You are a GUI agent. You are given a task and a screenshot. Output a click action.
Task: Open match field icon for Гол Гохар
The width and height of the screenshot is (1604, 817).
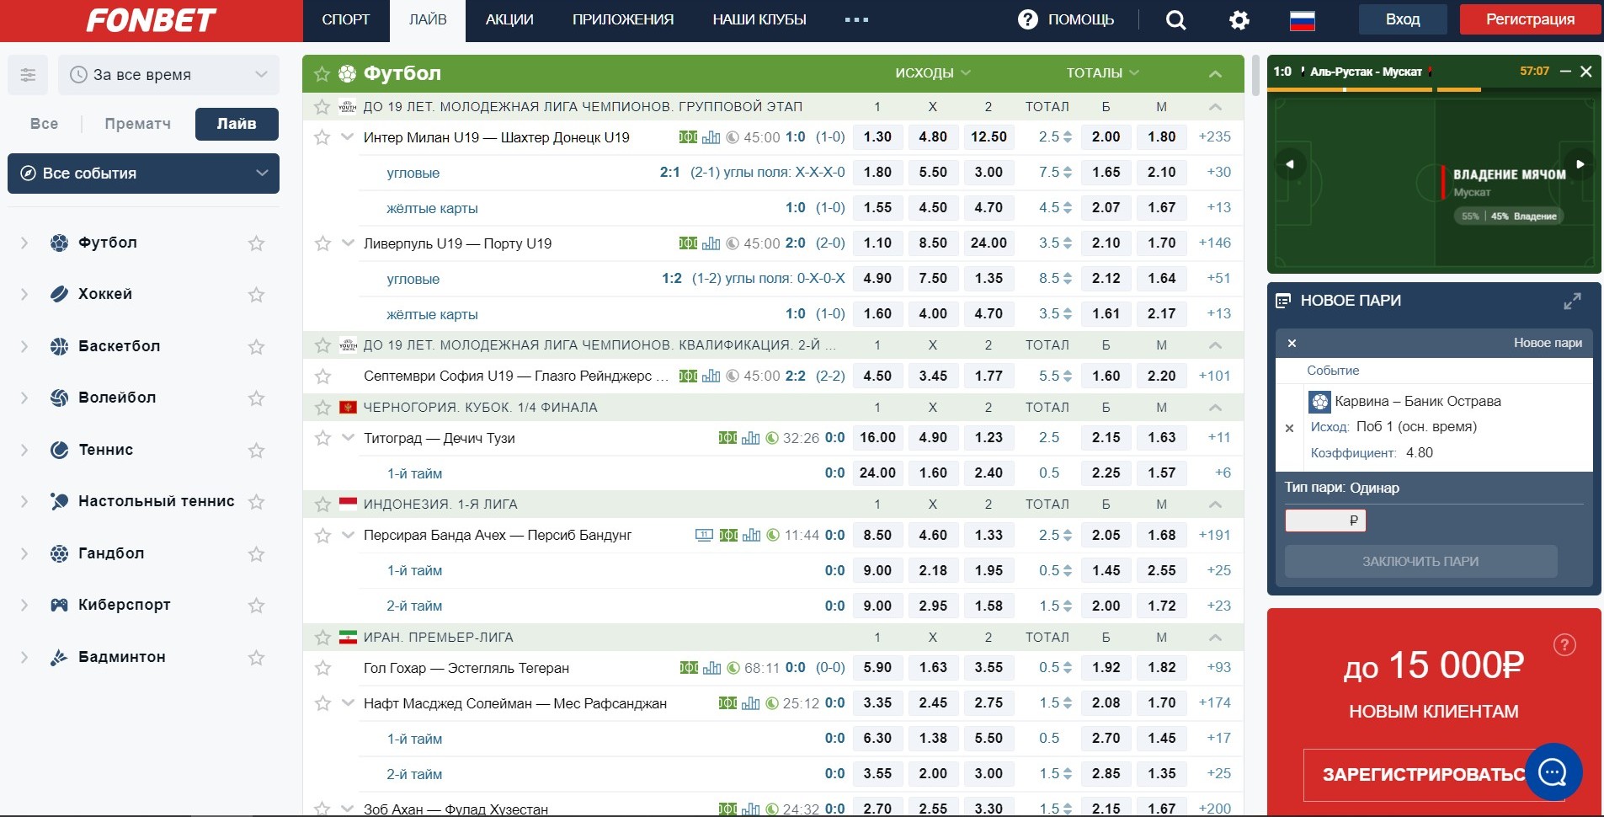pyautogui.click(x=689, y=668)
